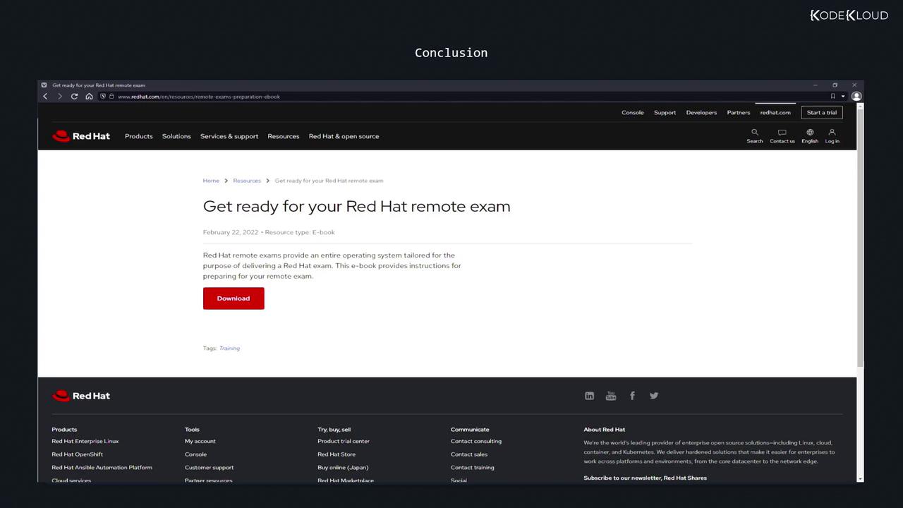Click the browser forward arrow
903x508 pixels.
click(60, 97)
